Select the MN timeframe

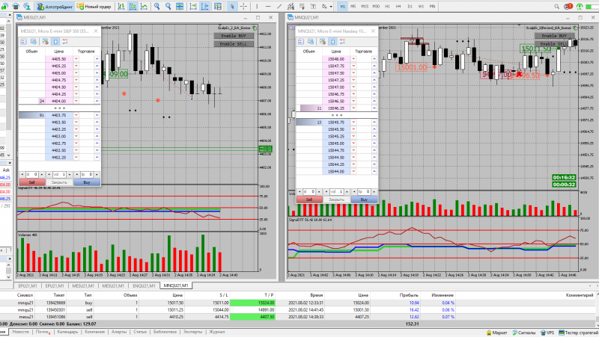(x=432, y=7)
